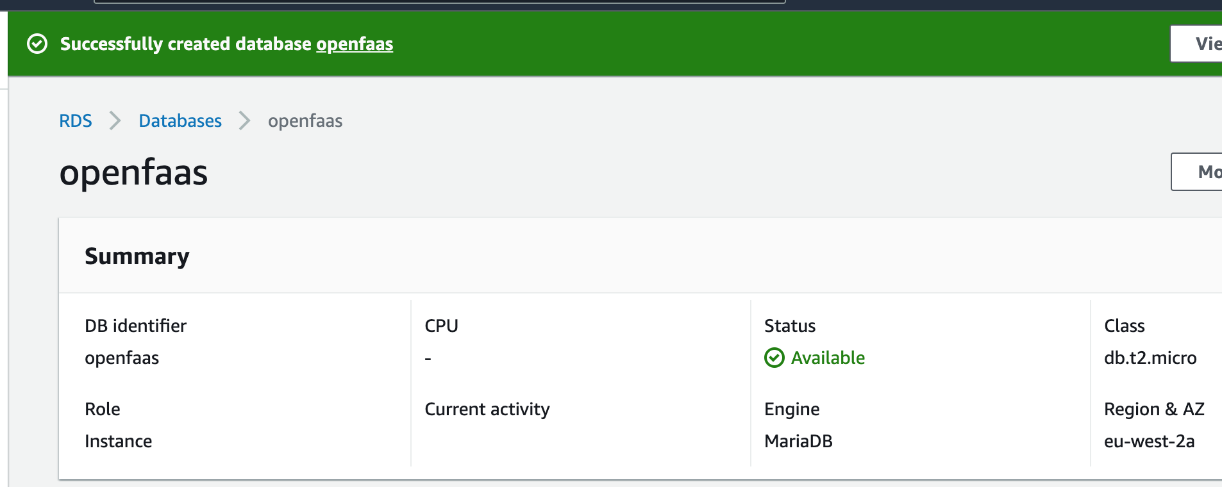Click the green Available status check icon
Image resolution: width=1222 pixels, height=487 pixels.
point(774,358)
